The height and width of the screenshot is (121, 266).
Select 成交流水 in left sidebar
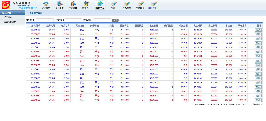coord(8,17)
